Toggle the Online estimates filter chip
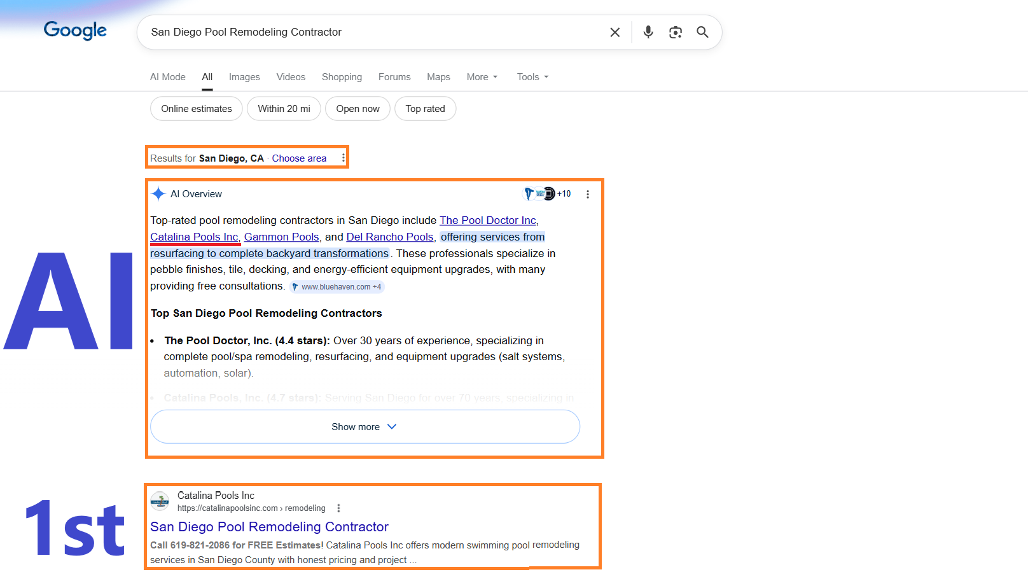1028x579 pixels. click(x=196, y=109)
